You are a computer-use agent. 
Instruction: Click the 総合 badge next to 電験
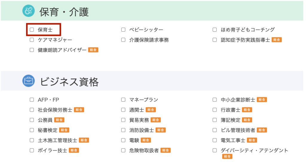[x=146, y=140]
